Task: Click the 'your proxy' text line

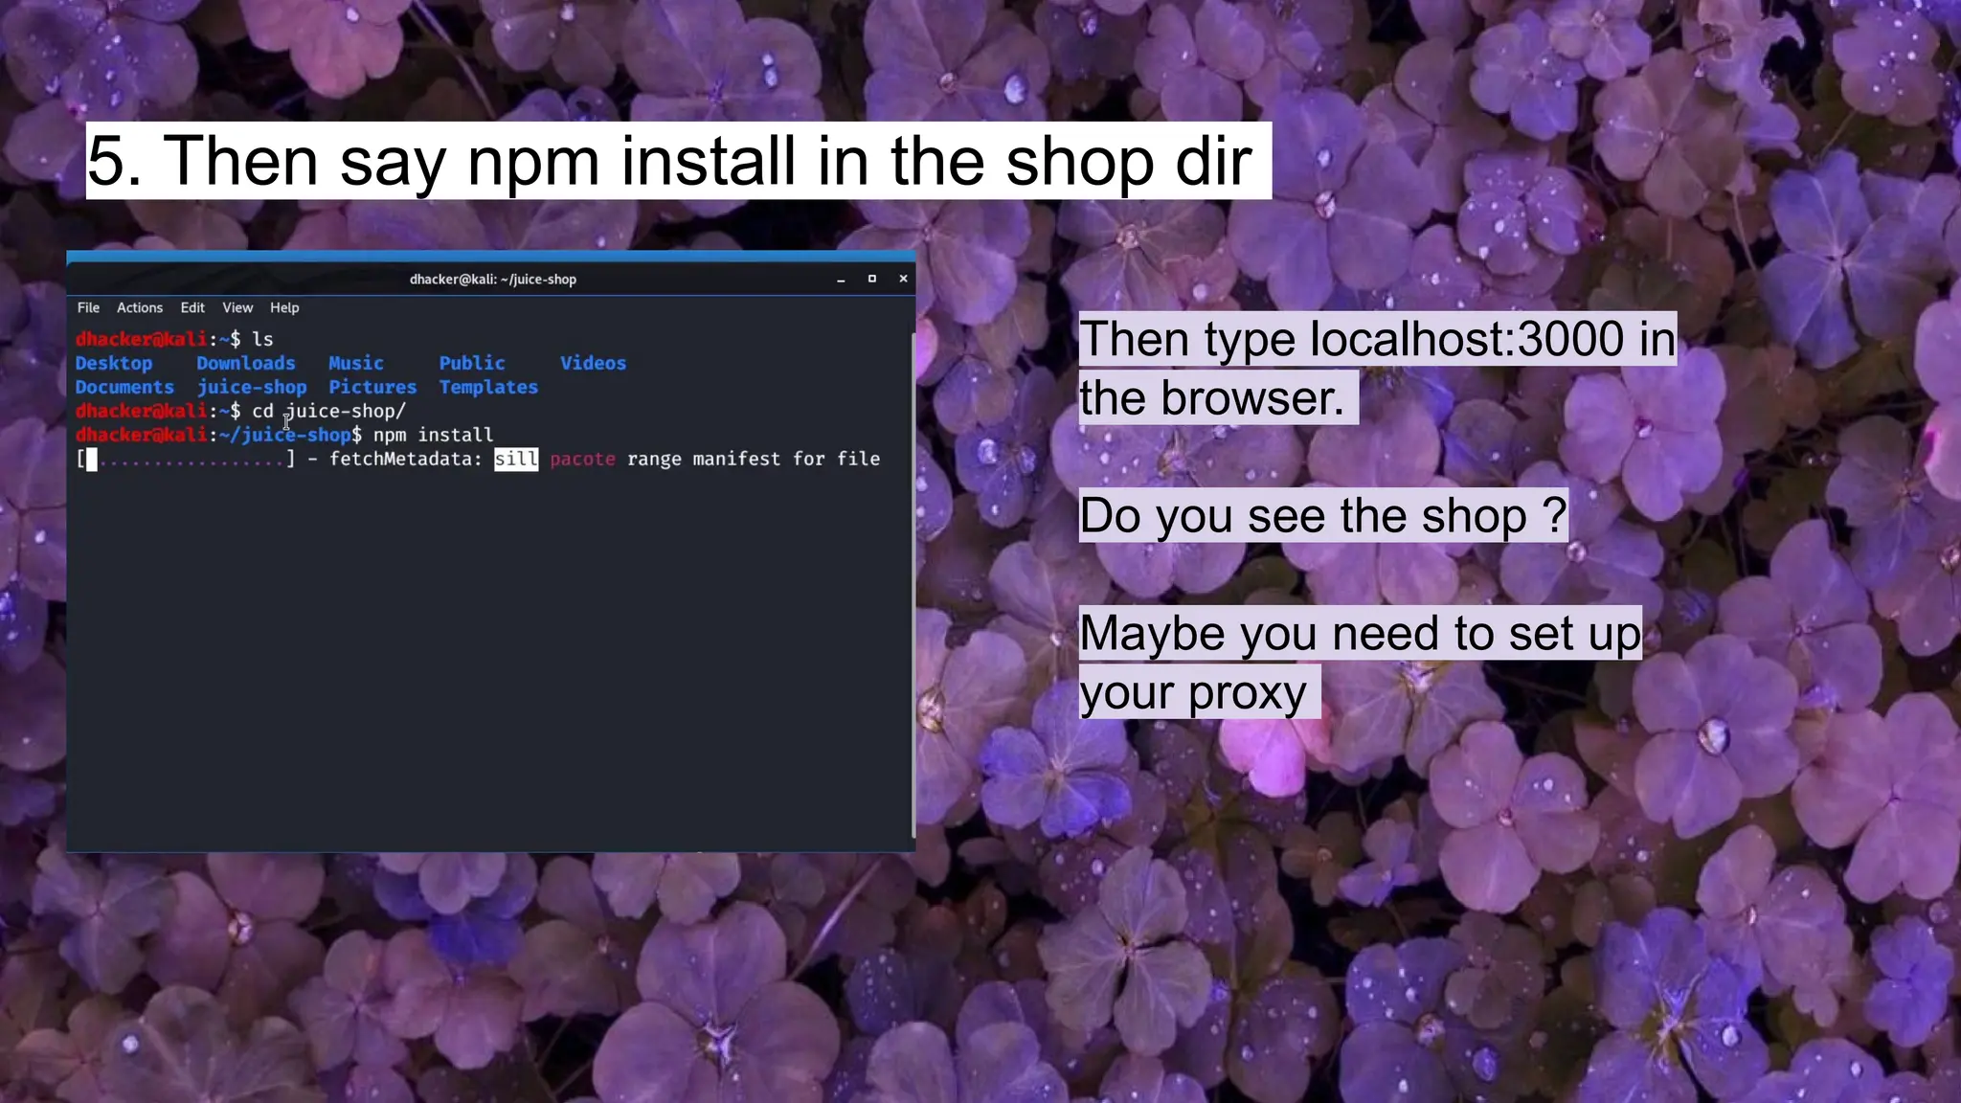Action: pyautogui.click(x=1193, y=692)
